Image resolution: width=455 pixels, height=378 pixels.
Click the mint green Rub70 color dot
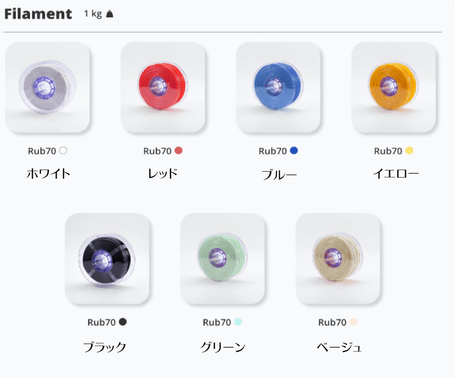pyautogui.click(x=238, y=322)
